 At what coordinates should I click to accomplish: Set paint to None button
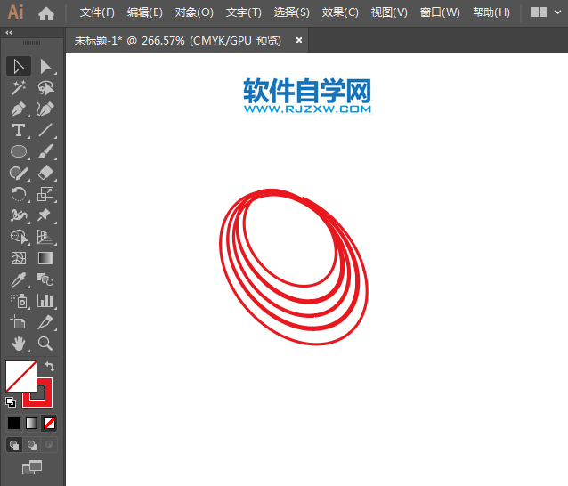(49, 423)
